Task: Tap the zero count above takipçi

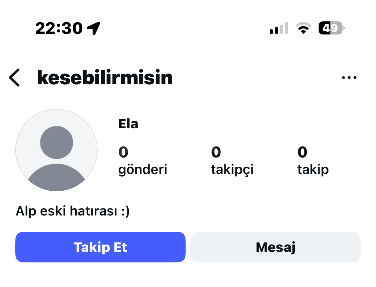Action: pos(216,152)
